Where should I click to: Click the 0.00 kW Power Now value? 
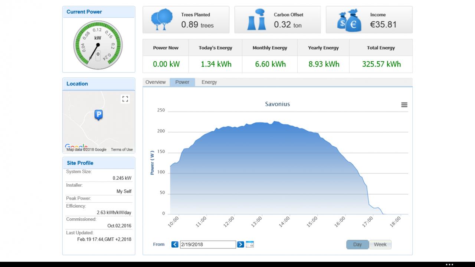pos(166,64)
